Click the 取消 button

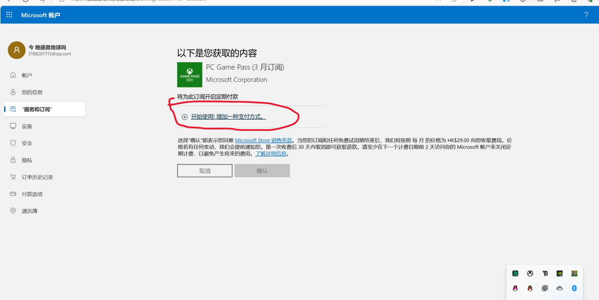pos(205,171)
